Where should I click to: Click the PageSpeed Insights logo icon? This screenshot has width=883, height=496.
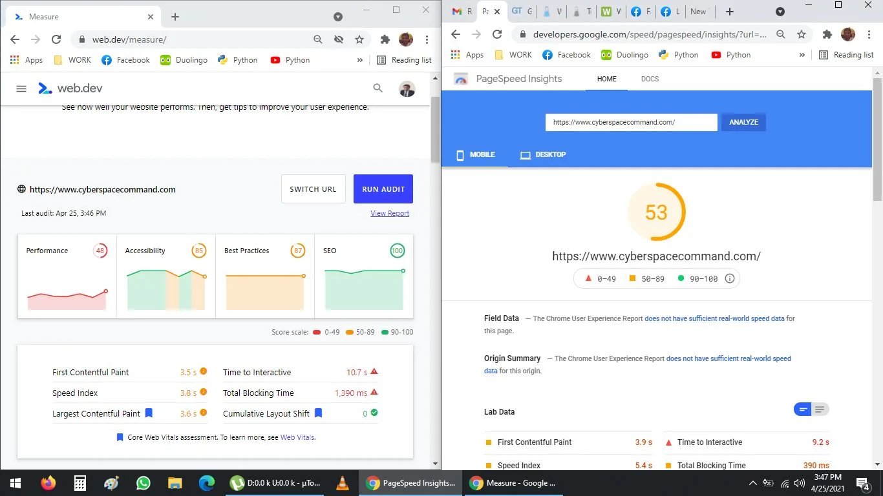(461, 79)
